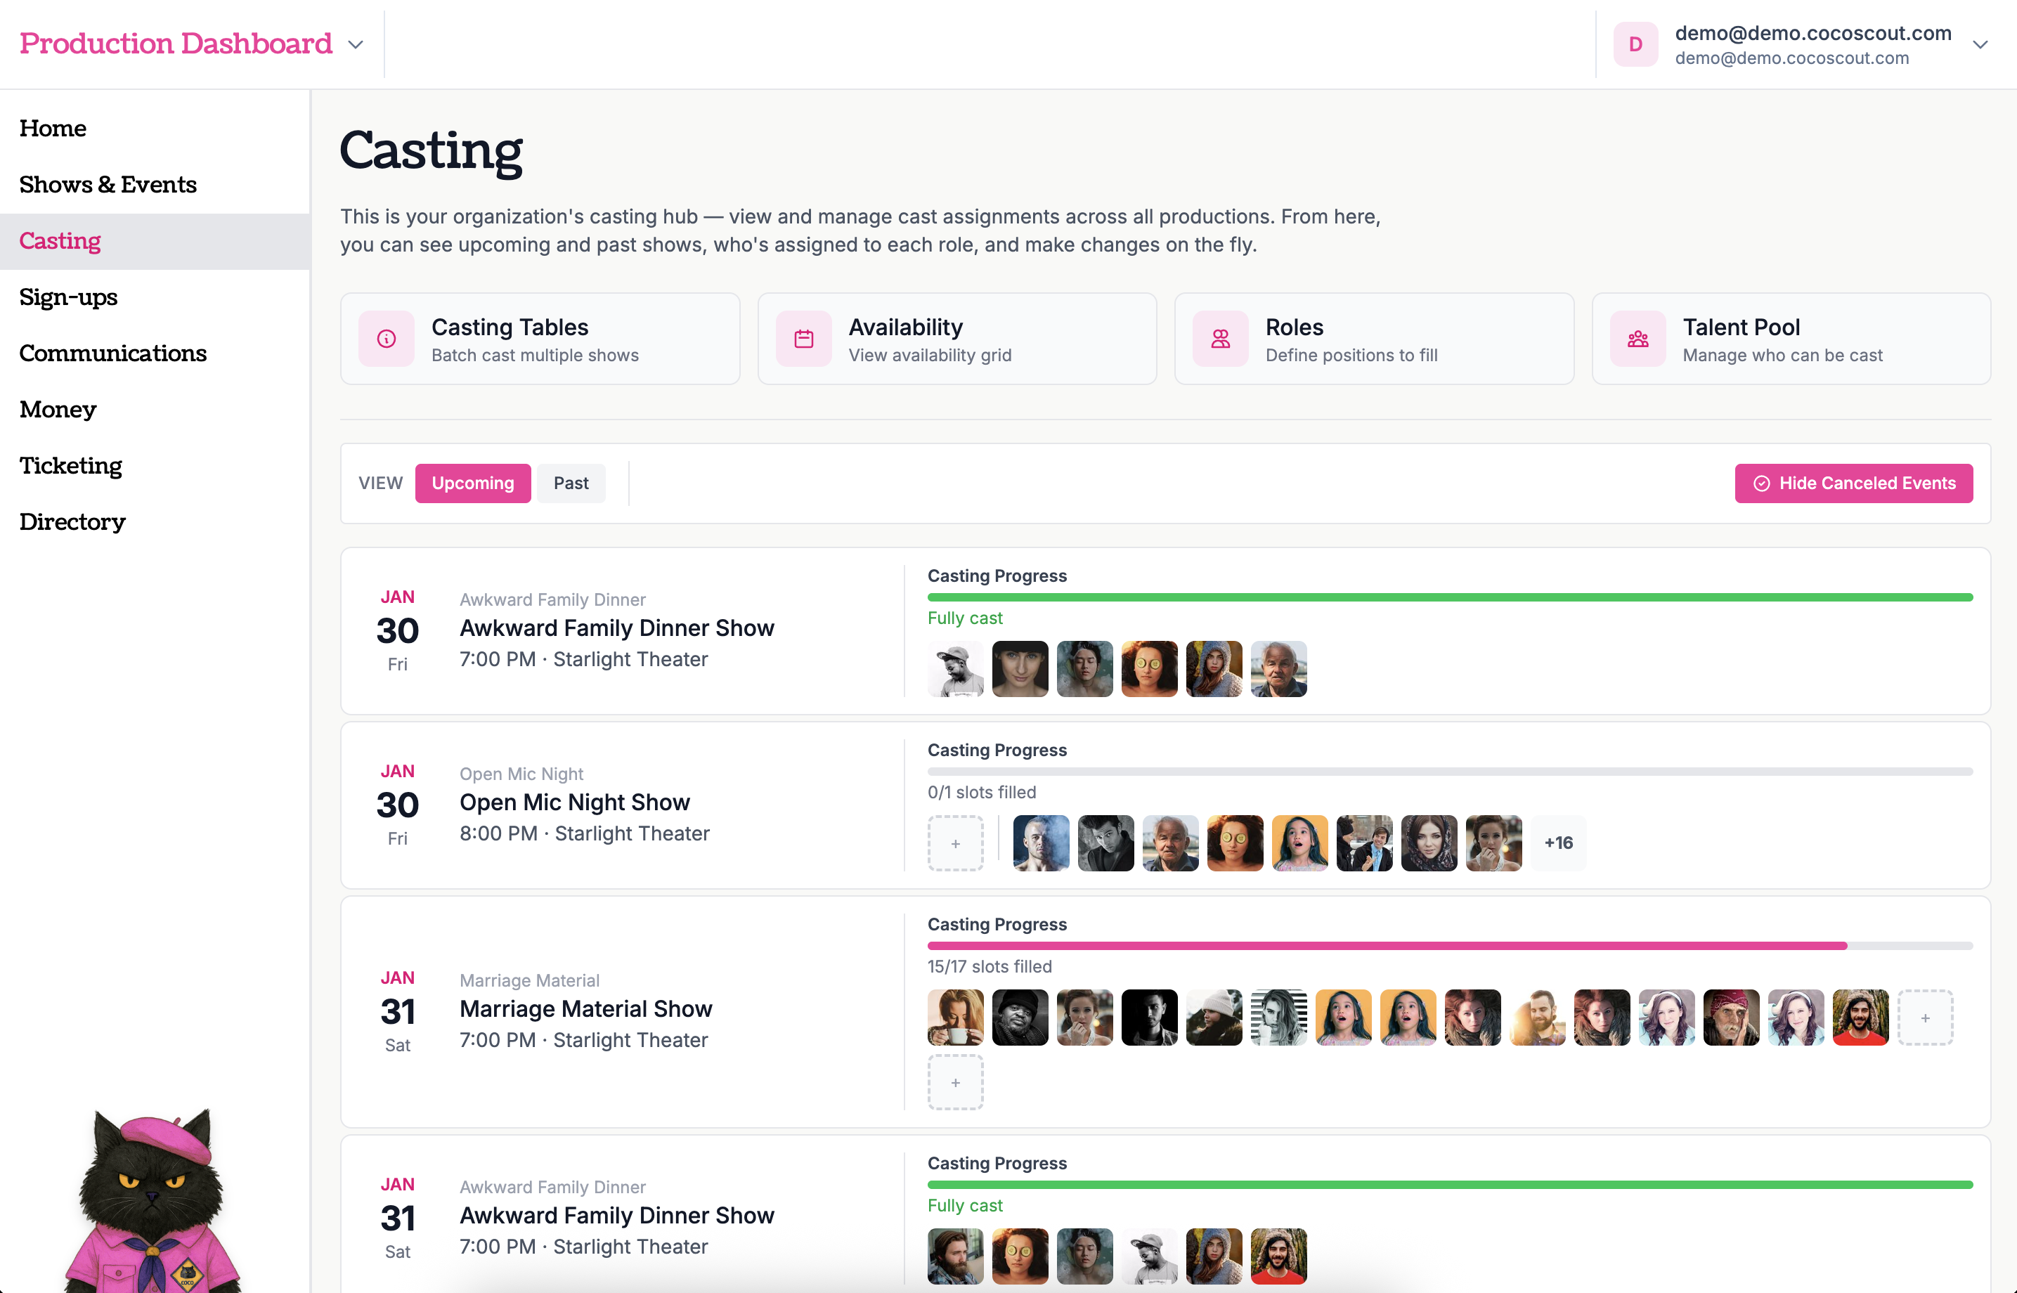Toggle Hide Canceled Events
2017x1293 pixels.
(x=1853, y=483)
